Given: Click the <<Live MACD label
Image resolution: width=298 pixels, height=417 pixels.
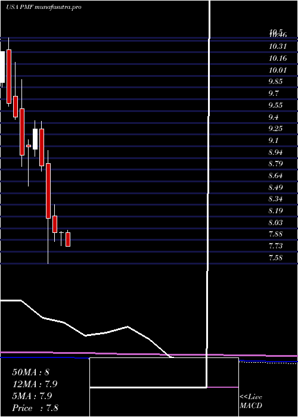Looking at the screenshot, I should click(251, 402).
